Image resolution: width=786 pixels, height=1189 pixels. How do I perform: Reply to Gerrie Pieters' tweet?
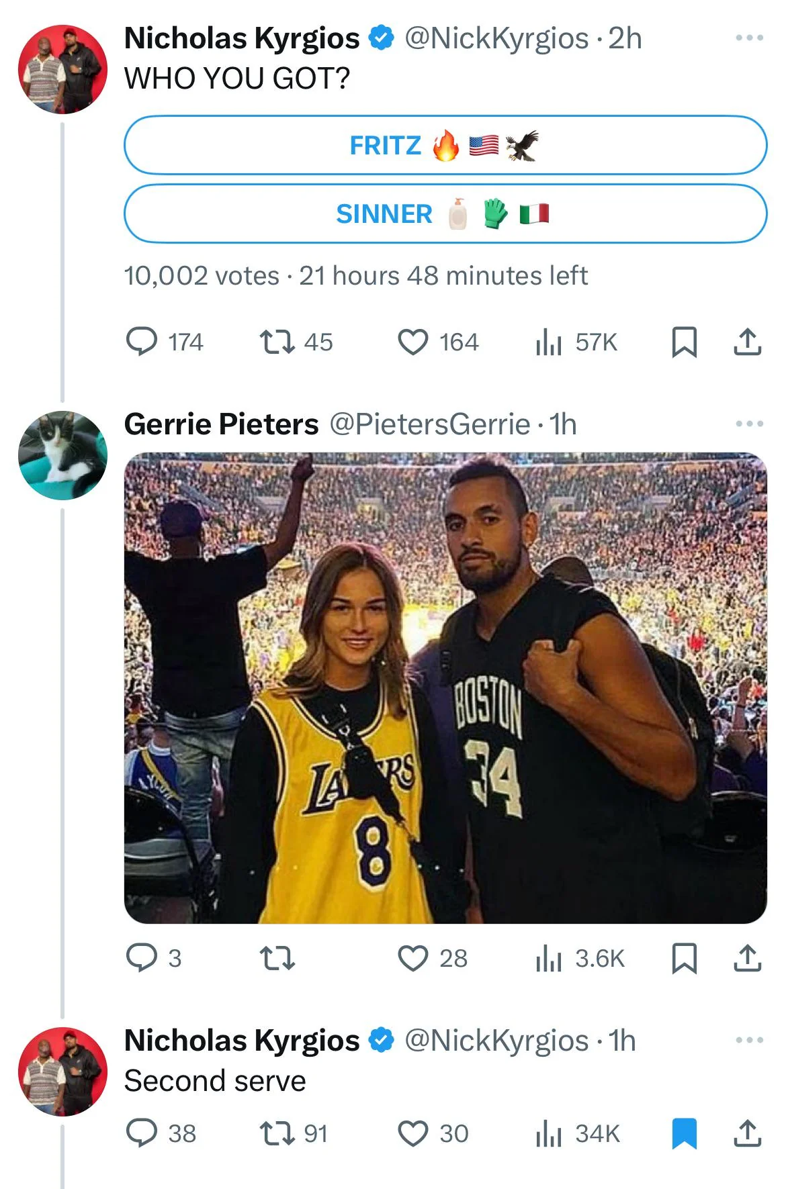(x=154, y=958)
